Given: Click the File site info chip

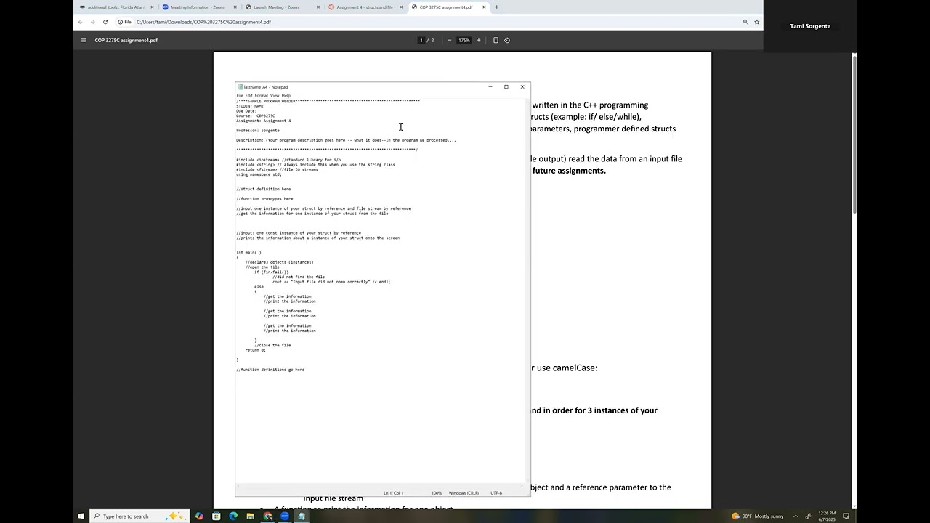Looking at the screenshot, I should click(x=124, y=22).
